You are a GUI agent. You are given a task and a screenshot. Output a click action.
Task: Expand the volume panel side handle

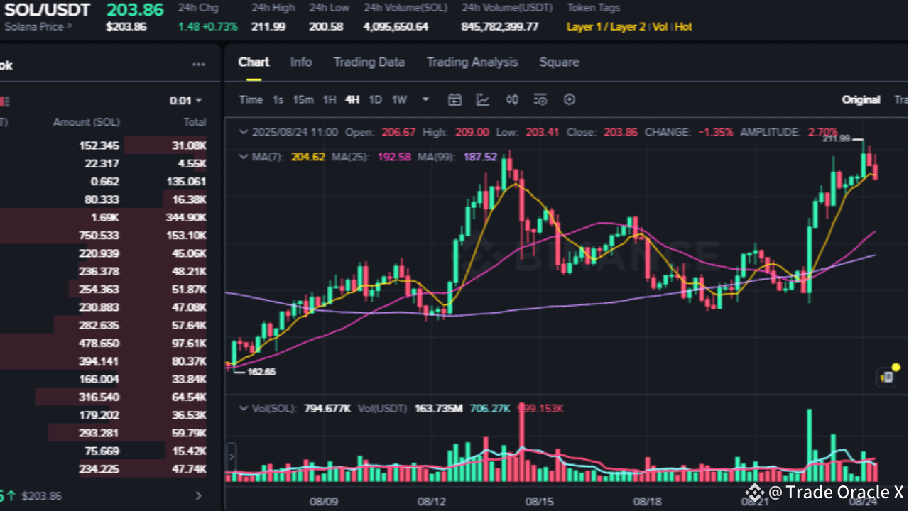point(231,456)
